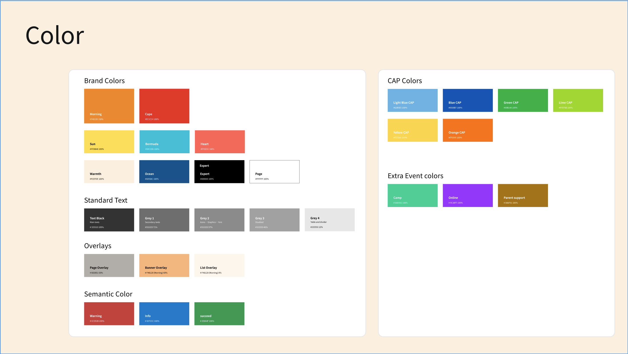Image resolution: width=628 pixels, height=354 pixels.
Task: Select the Light Blue CAP swatch
Action: (x=412, y=100)
